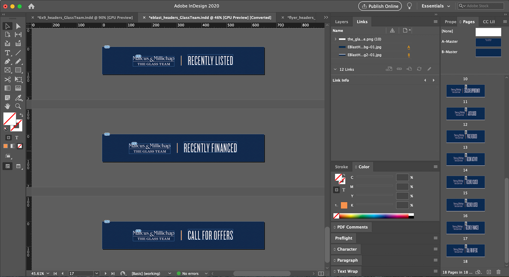The image size is (509, 277).
Task: Select the A-Master page thumbnail
Action: coord(488,42)
